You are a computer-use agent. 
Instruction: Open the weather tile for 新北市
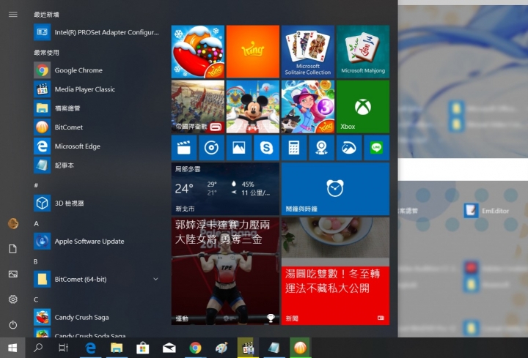pos(225,189)
